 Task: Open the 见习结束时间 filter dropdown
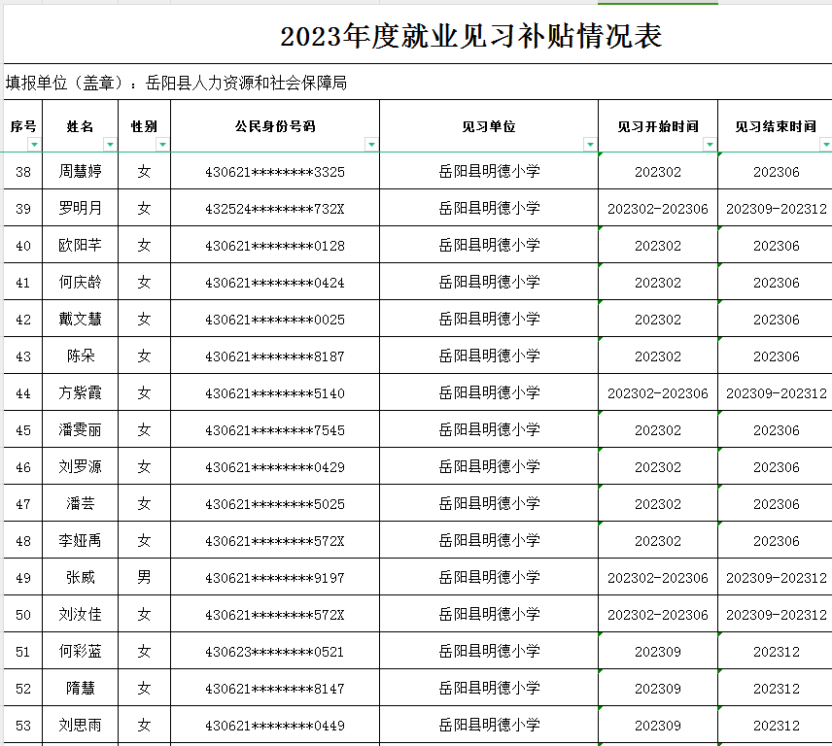[825, 145]
